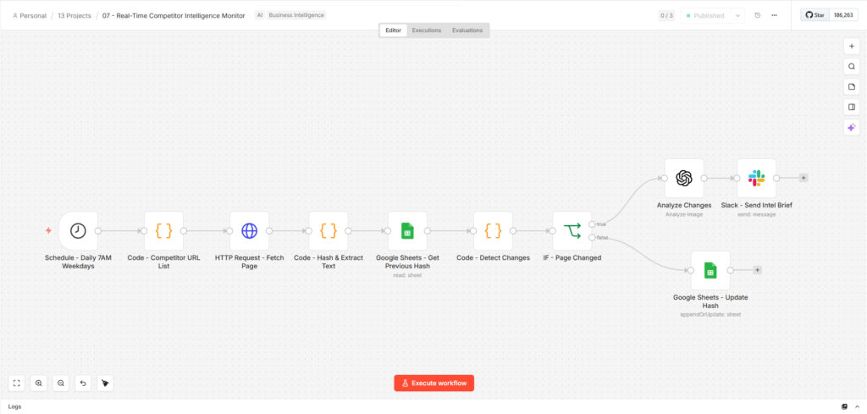Zoom out of the canvas

coord(61,383)
